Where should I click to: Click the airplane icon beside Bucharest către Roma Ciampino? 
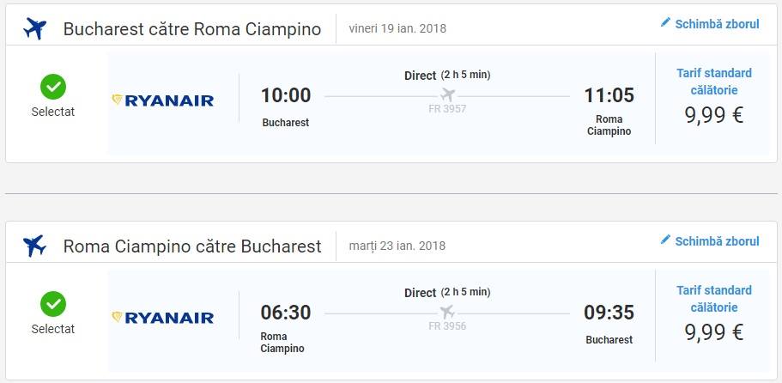35,28
